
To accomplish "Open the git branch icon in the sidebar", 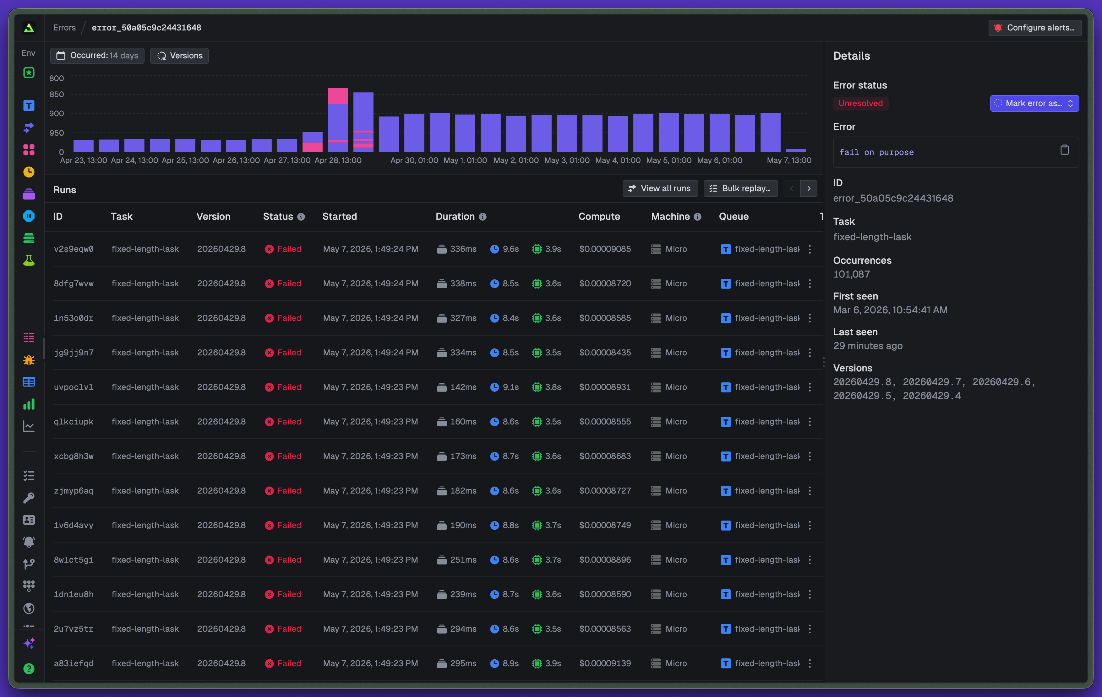I will pos(29,564).
